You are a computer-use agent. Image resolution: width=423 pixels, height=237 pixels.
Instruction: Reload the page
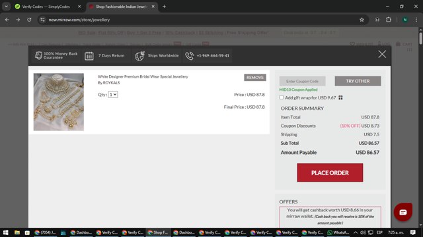pyautogui.click(x=29, y=20)
